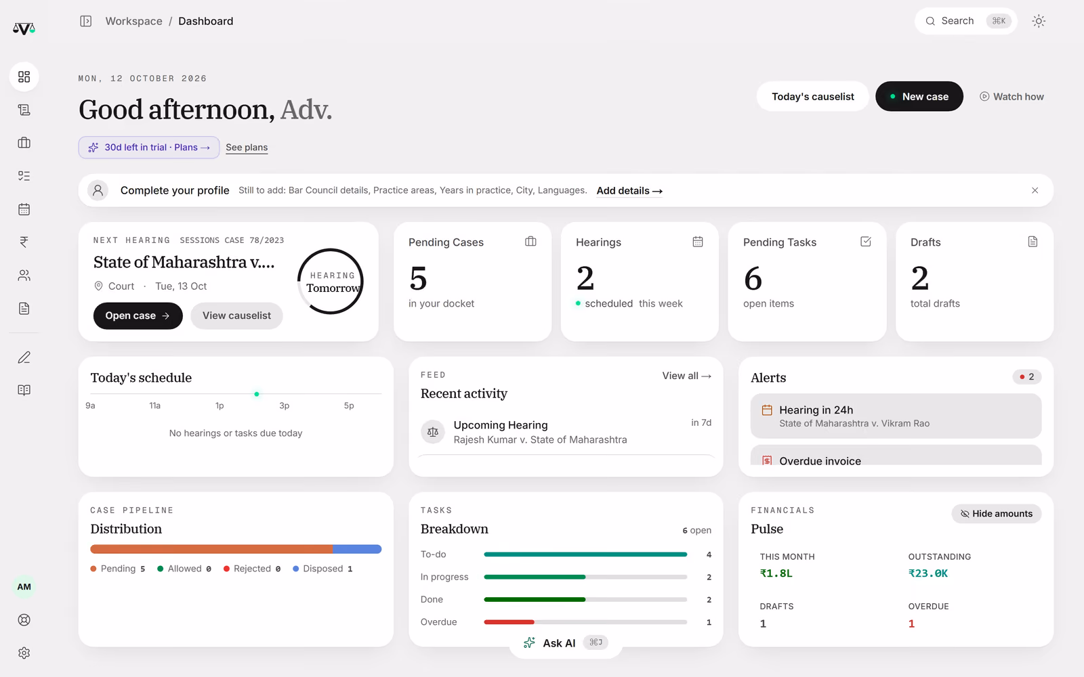Open Ask AI button at bottom
Viewport: 1084px width, 677px height.
tap(566, 643)
